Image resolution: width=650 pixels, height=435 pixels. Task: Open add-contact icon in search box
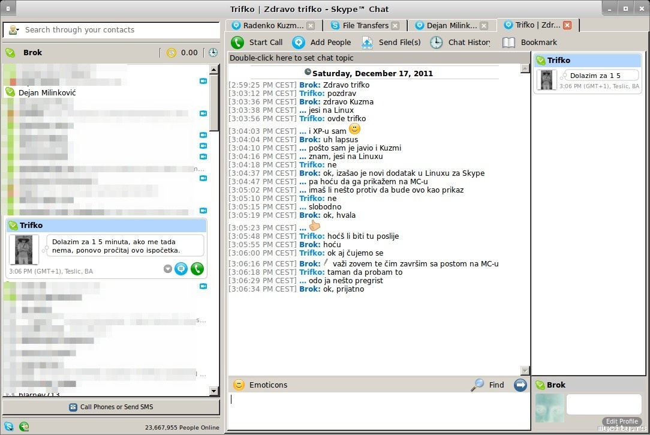14,30
